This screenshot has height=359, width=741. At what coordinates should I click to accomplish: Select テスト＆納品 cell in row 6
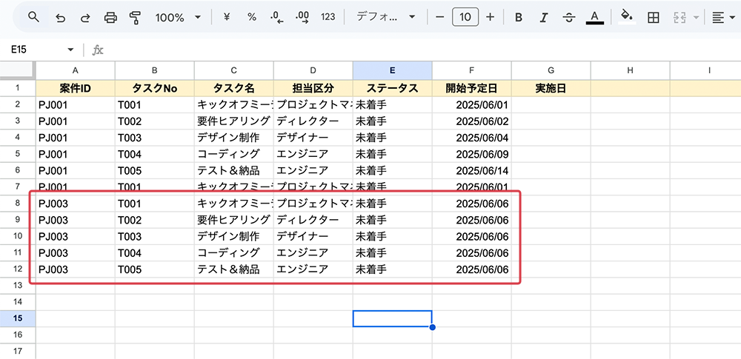[x=234, y=170]
